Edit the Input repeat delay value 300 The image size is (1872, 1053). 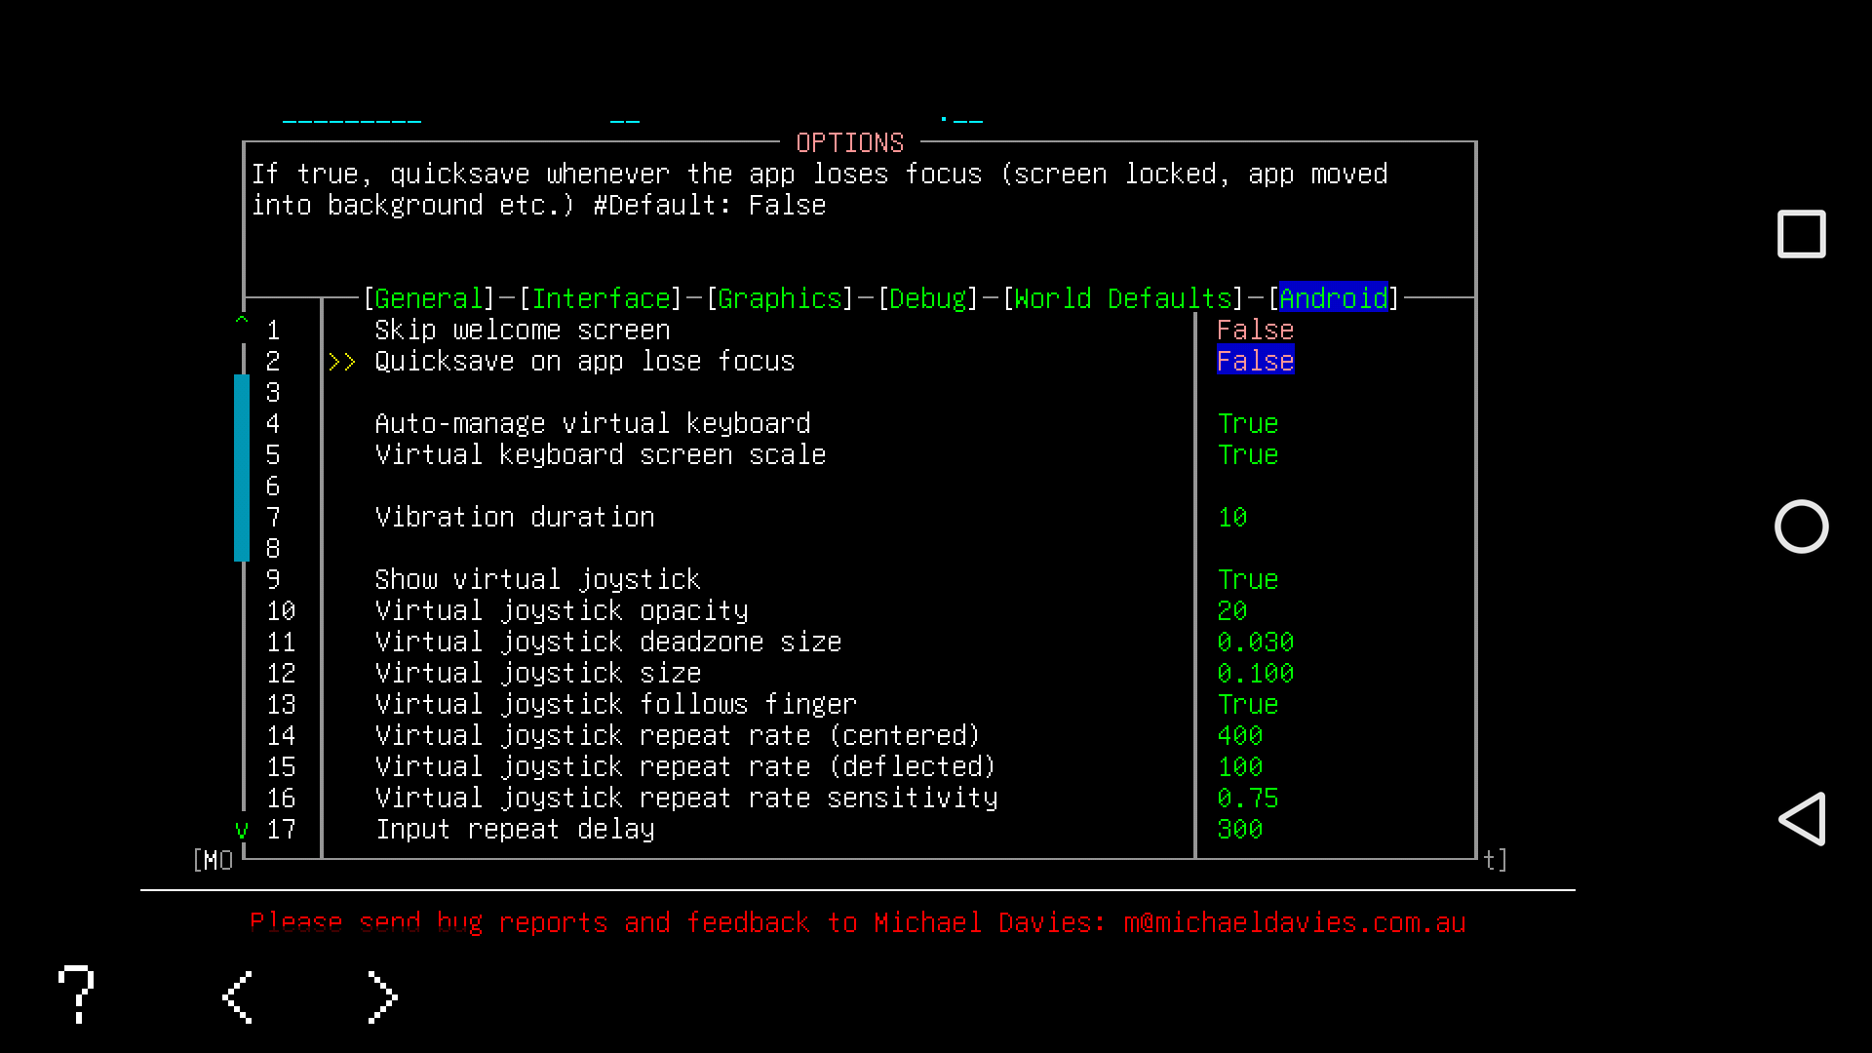click(x=1239, y=830)
